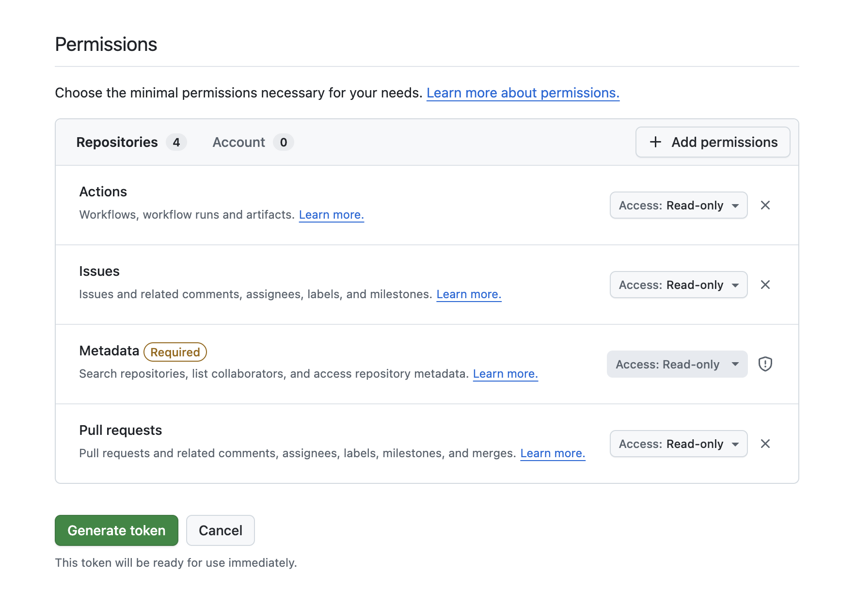Switch to the Account tab
The image size is (856, 607).
pos(238,142)
